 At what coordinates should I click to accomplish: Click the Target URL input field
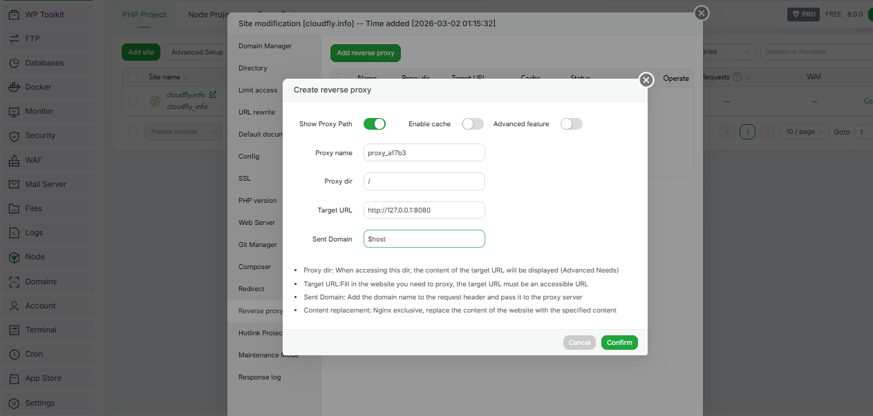(424, 210)
